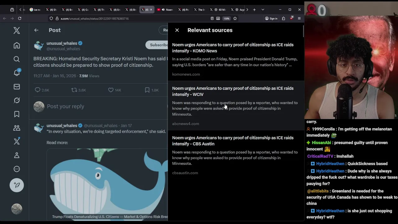Screen dimensions: 398x224
Task: Click the Jan 17 reply timestamp
Action: coord(126,126)
